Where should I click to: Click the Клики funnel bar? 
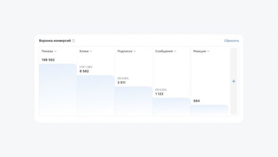pos(96,95)
